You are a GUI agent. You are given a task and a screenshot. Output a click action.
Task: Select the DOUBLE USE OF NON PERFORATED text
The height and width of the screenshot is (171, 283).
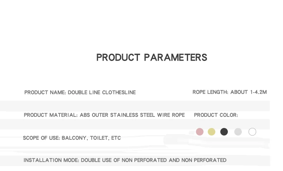coord(124,160)
